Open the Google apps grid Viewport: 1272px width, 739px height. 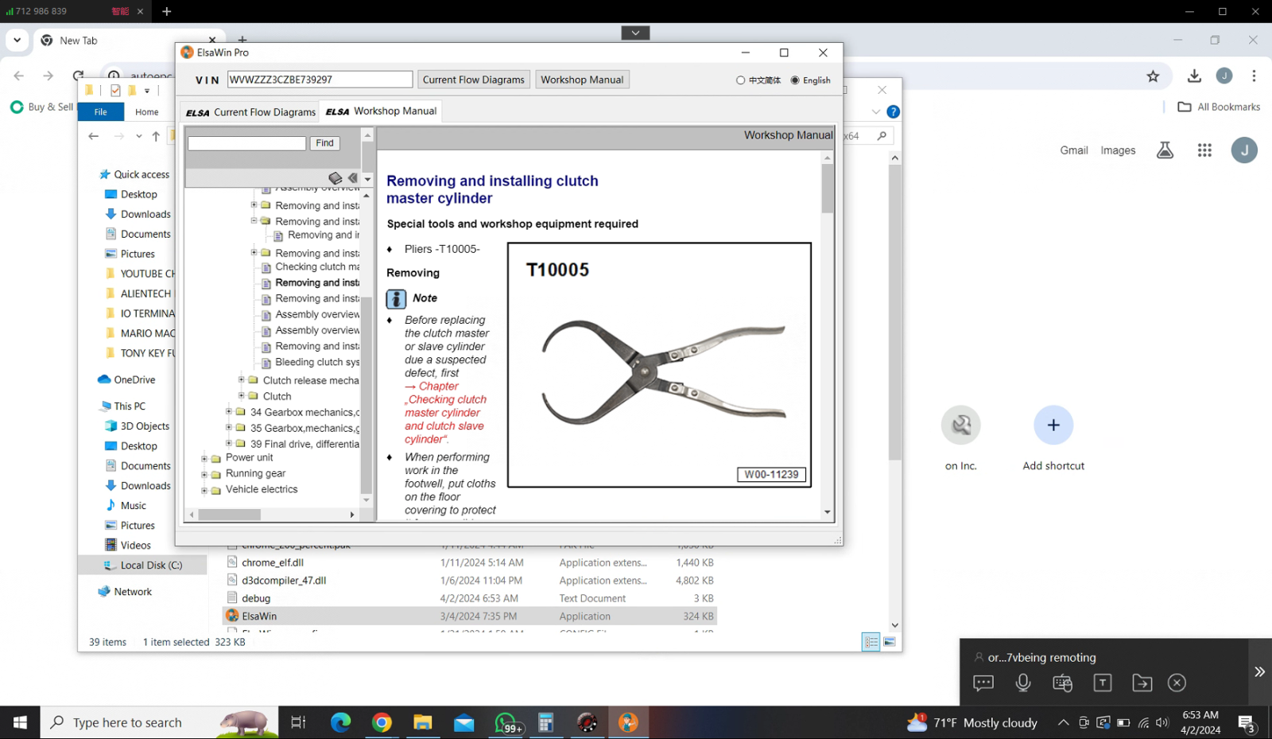[1204, 150]
